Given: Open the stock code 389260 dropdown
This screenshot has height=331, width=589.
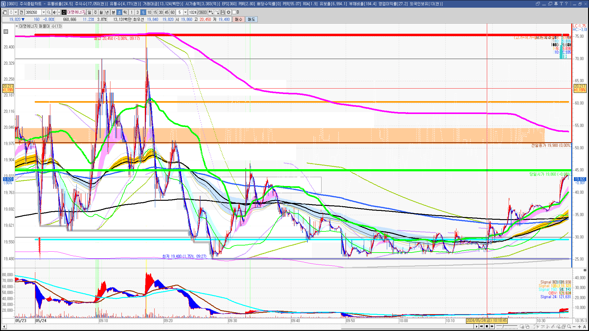Looking at the screenshot, I should (x=44, y=12).
